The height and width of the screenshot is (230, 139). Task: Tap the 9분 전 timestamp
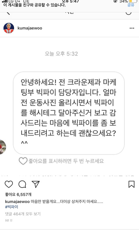pyautogui.click(x=9, y=220)
